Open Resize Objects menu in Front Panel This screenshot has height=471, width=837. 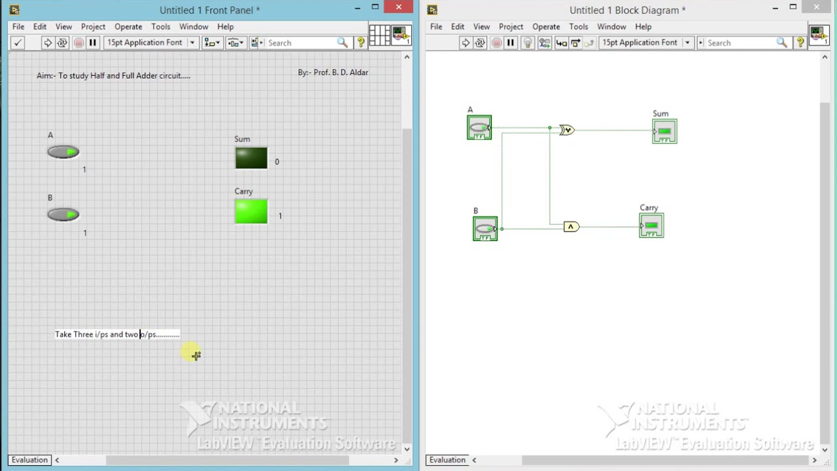pos(256,43)
